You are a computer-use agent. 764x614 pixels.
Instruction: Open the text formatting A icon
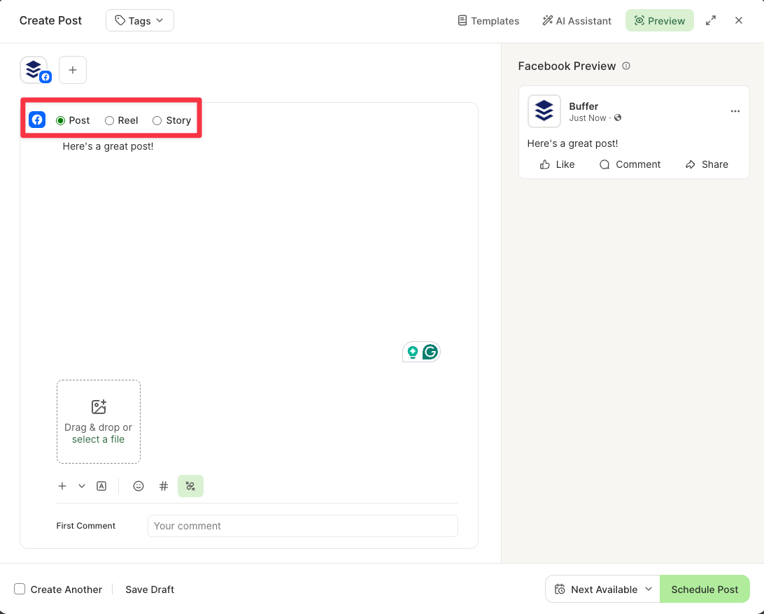point(101,486)
